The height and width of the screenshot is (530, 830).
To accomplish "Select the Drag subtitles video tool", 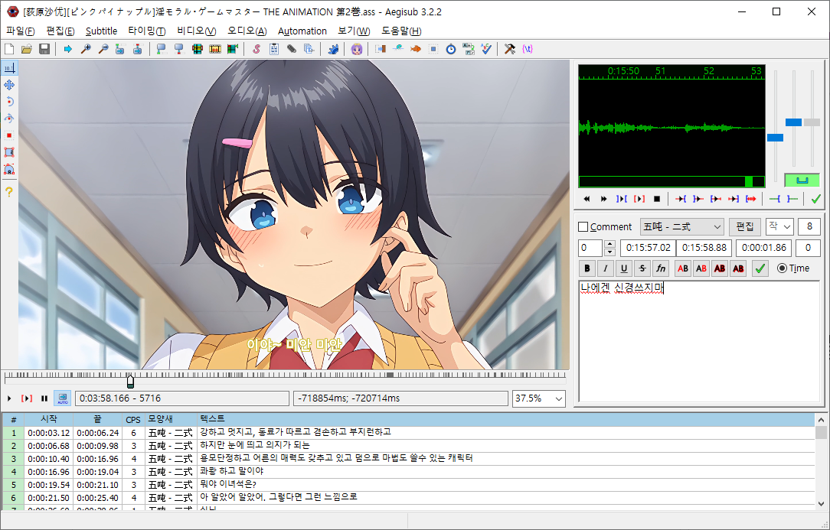I will 9,85.
